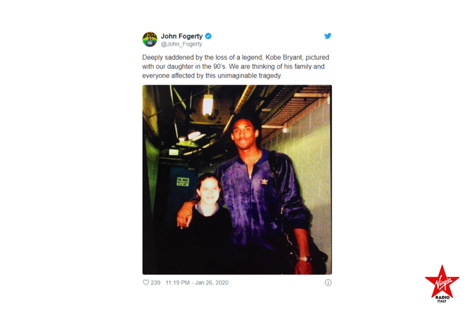The image size is (474, 316).
Task: Click the green sign on the door
Action: click(x=183, y=182)
